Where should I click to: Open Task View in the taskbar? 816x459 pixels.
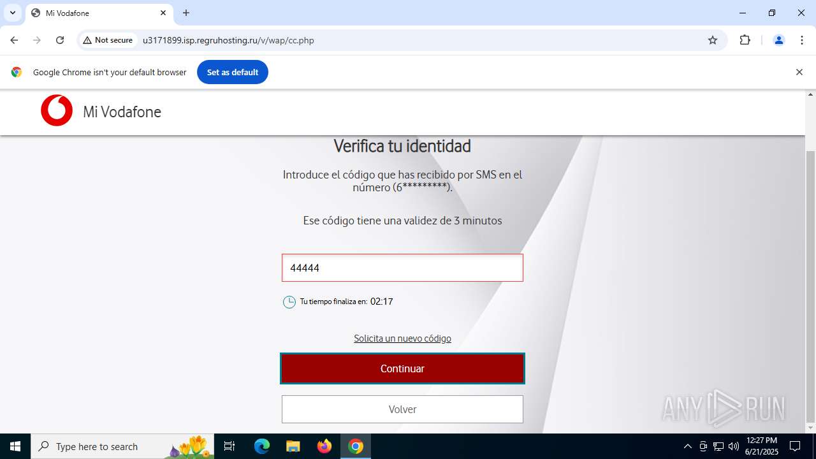point(229,446)
